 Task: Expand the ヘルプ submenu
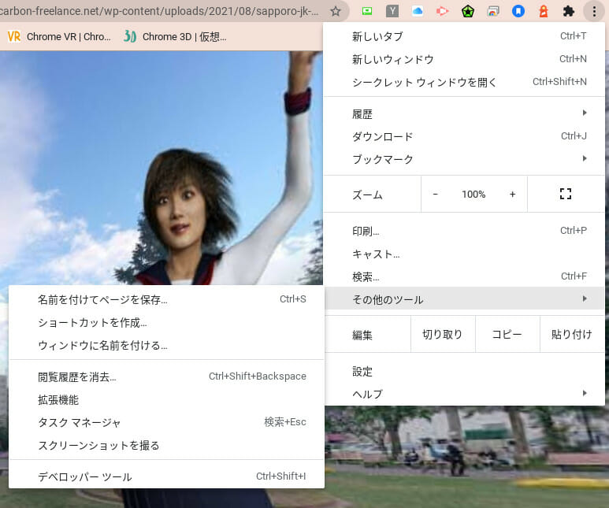click(464, 394)
